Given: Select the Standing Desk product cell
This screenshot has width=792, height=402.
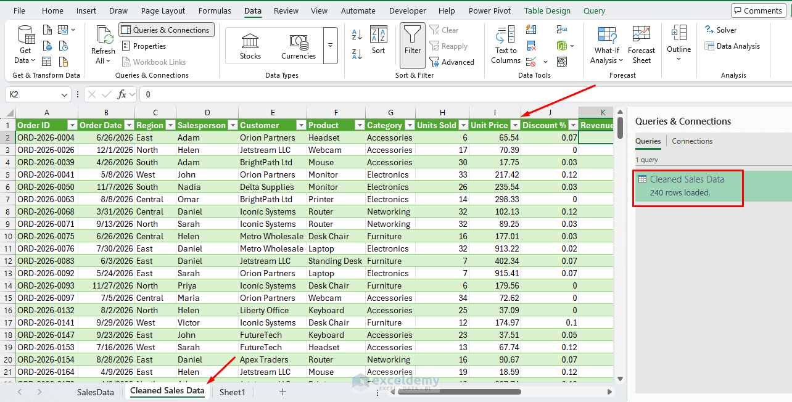Looking at the screenshot, I should click(x=336, y=261).
